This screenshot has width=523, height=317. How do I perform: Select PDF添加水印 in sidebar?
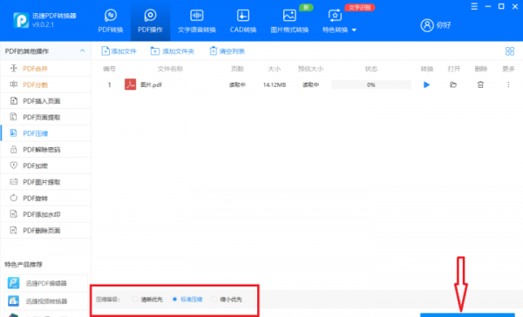[x=45, y=214]
